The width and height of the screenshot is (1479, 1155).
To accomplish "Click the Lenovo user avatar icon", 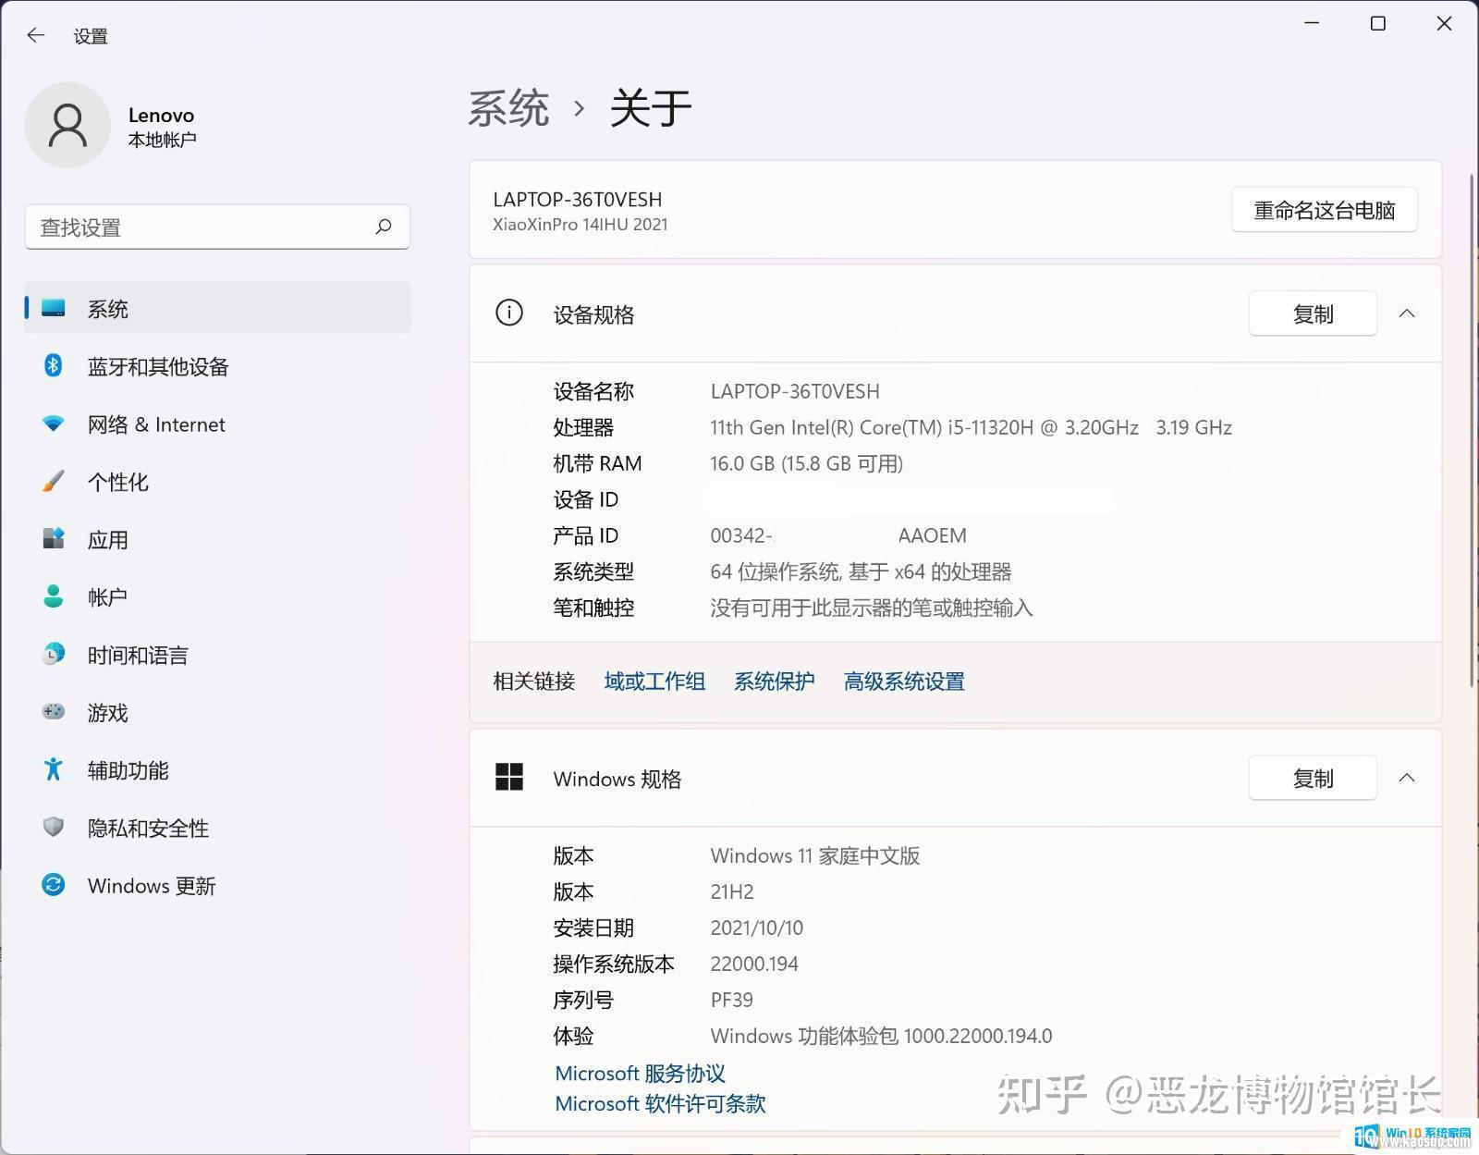I will click(67, 125).
